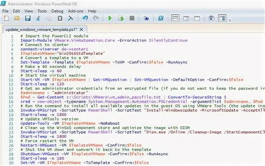Click 'ConvertTo-SecureString' on line 15
This screenshot has height=166, width=265.
(x=195, y=97)
